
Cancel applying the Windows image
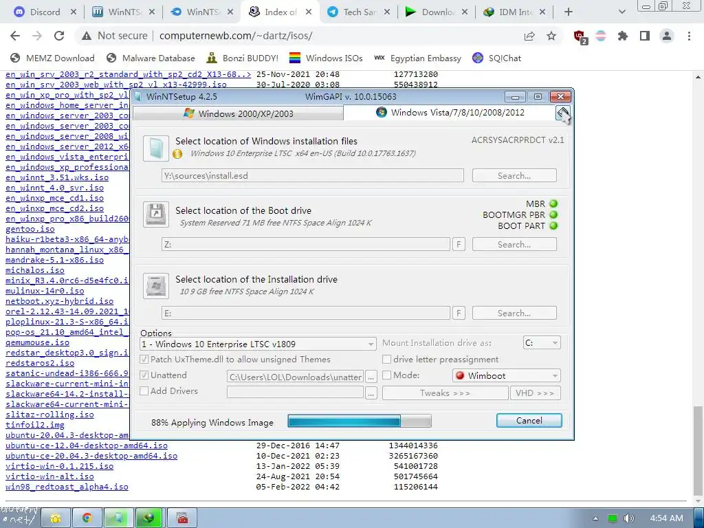pyautogui.click(x=529, y=421)
